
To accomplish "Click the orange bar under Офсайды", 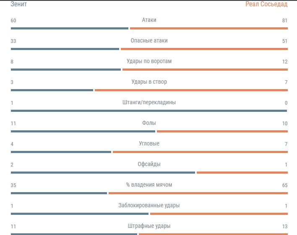I will tap(242, 173).
